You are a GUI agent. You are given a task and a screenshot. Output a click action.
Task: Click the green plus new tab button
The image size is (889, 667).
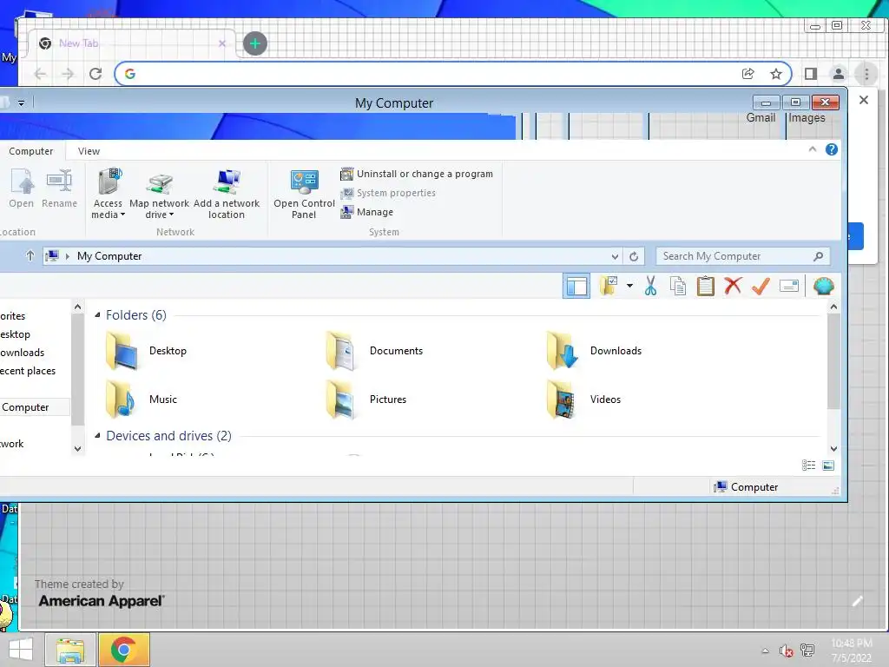(255, 43)
